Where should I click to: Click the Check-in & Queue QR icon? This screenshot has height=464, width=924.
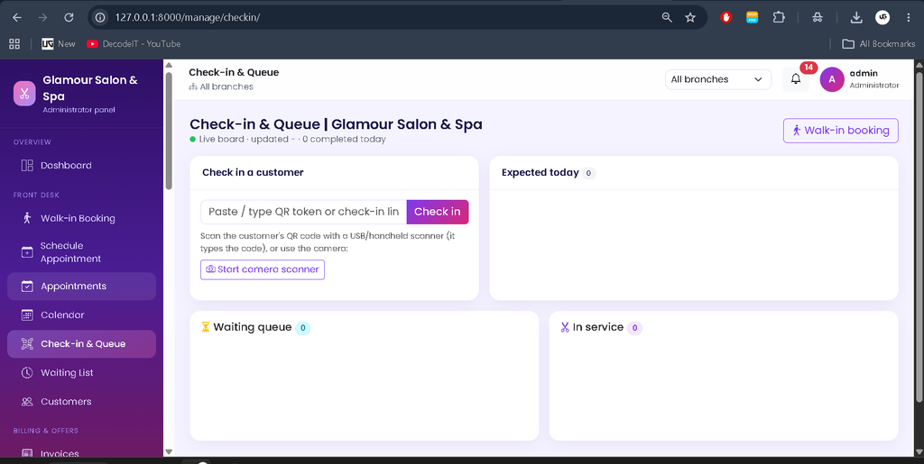(x=27, y=344)
